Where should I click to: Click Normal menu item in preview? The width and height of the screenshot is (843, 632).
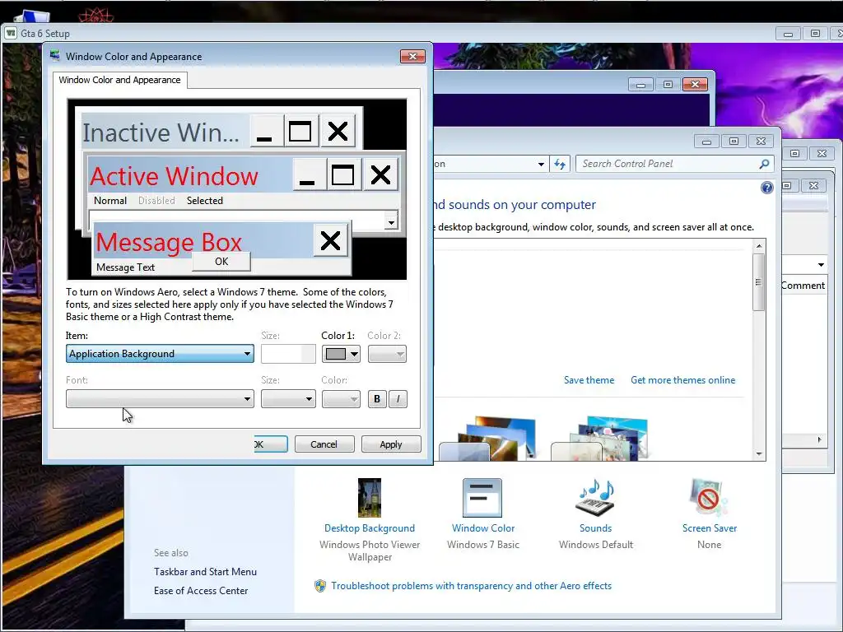pos(110,201)
